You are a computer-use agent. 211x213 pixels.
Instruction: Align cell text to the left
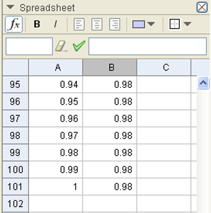pos(79,24)
